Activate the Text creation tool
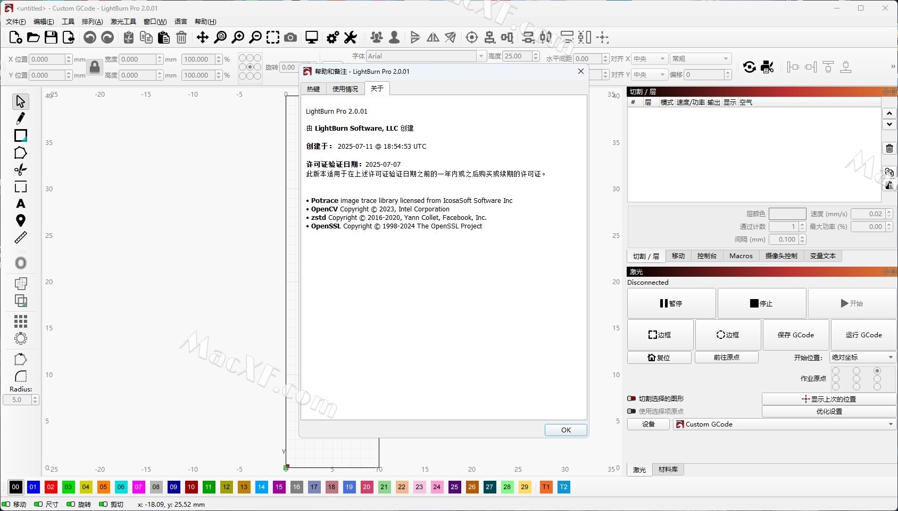 tap(20, 204)
